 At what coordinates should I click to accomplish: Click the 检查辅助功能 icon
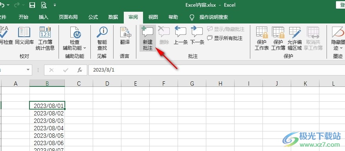tap(75, 32)
